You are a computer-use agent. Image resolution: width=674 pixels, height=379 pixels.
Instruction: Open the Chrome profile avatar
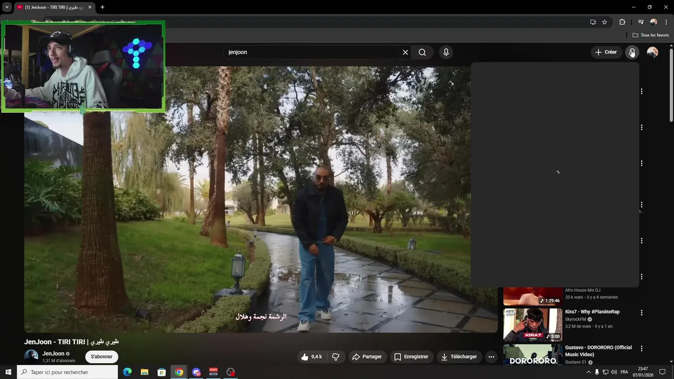(653, 22)
